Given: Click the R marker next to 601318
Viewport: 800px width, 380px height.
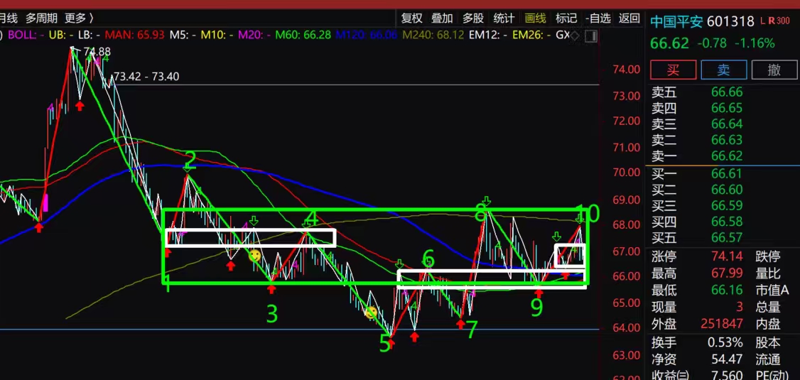Looking at the screenshot, I should pos(772,21).
